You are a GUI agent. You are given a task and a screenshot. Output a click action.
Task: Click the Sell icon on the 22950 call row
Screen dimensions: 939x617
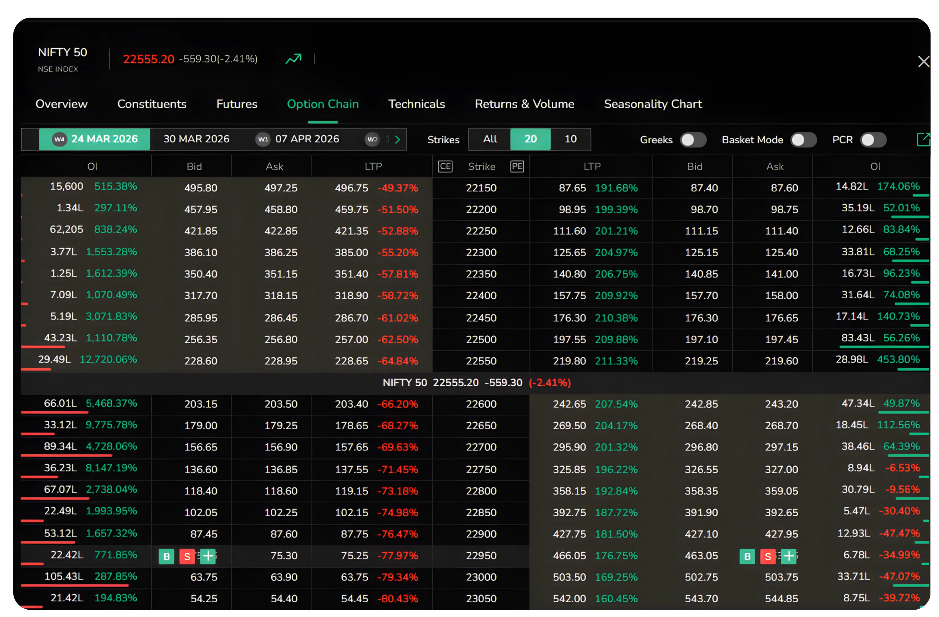pyautogui.click(x=188, y=556)
